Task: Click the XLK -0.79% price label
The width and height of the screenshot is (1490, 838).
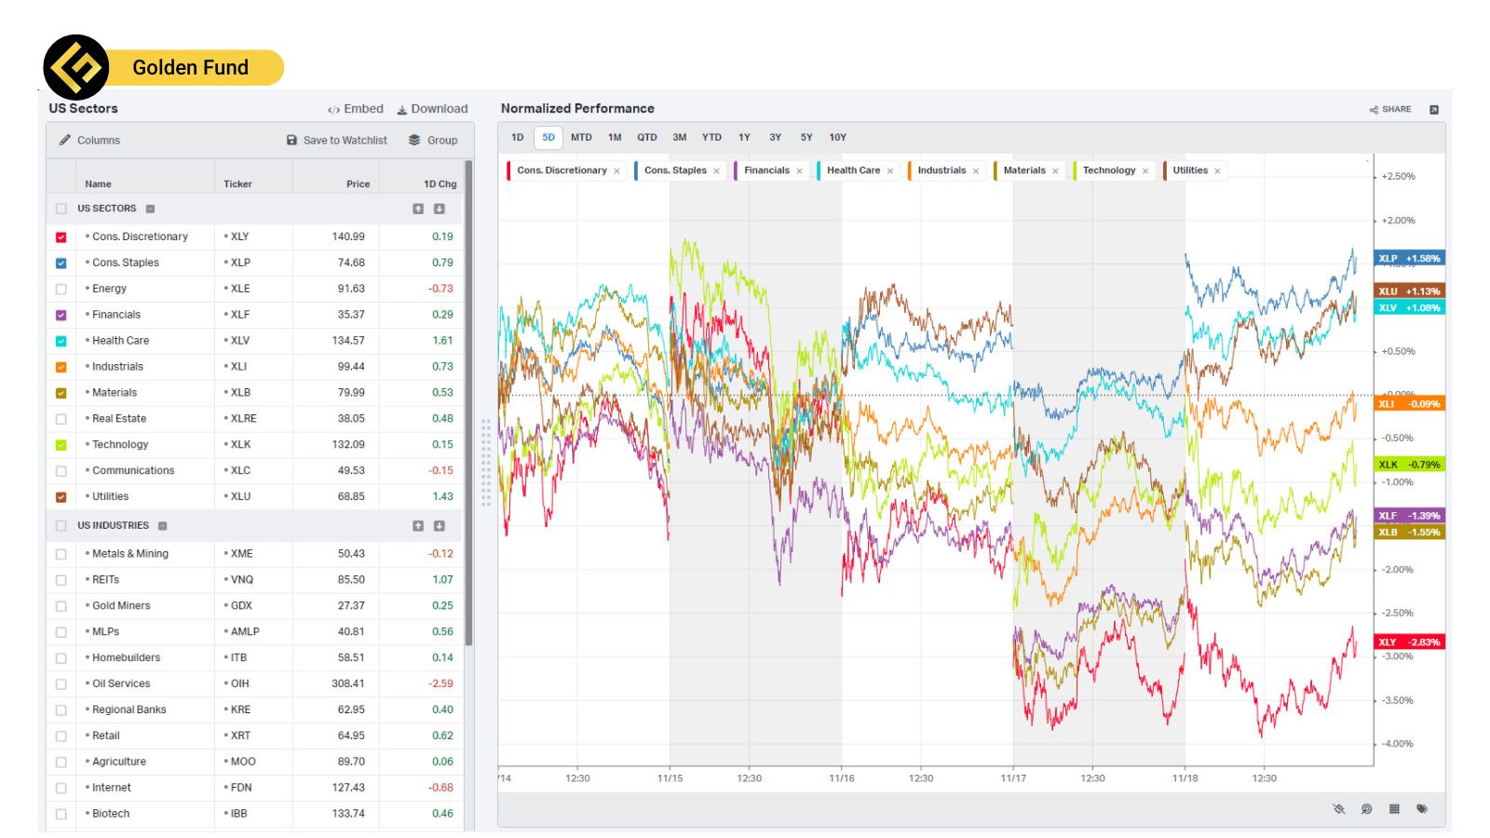Action: click(1409, 465)
